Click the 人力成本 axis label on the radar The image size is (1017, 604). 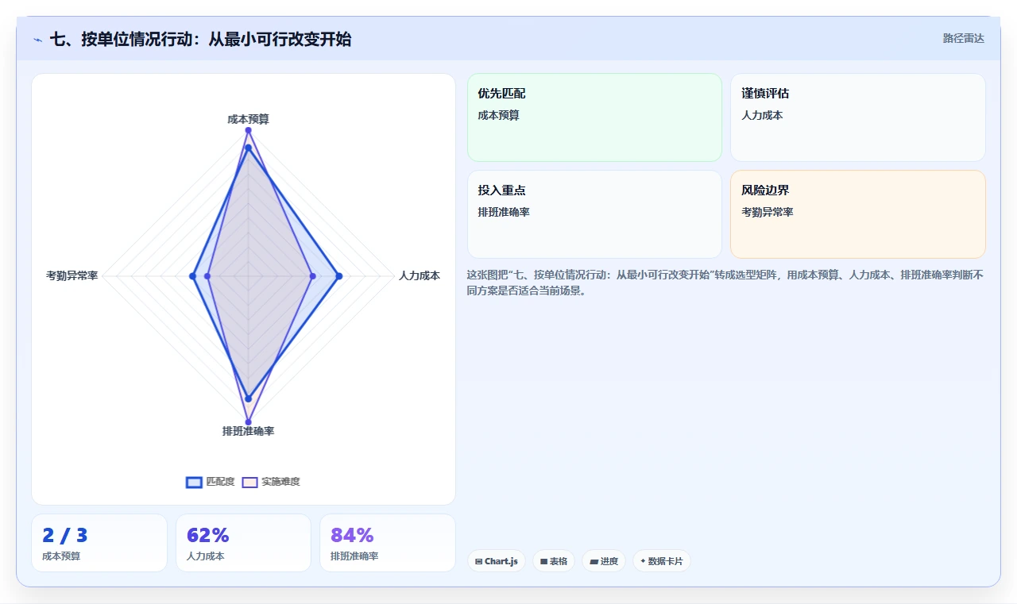(x=420, y=275)
